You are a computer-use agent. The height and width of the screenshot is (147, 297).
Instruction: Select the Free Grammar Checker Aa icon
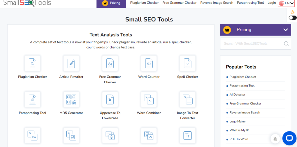[110, 63]
